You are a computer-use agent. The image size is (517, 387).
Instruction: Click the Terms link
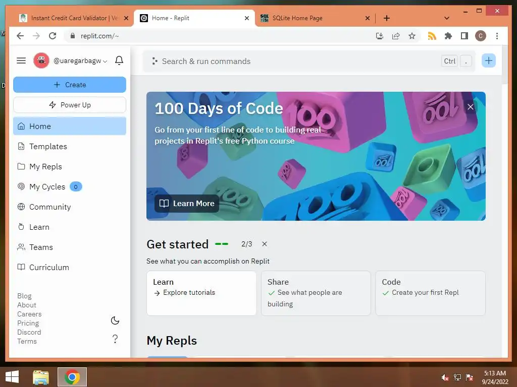click(x=27, y=341)
